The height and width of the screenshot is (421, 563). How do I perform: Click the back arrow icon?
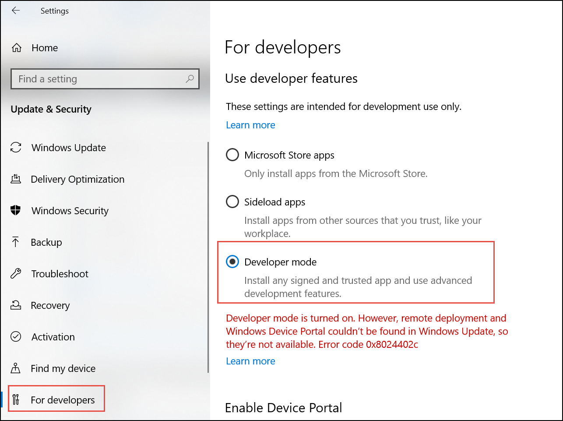click(16, 11)
